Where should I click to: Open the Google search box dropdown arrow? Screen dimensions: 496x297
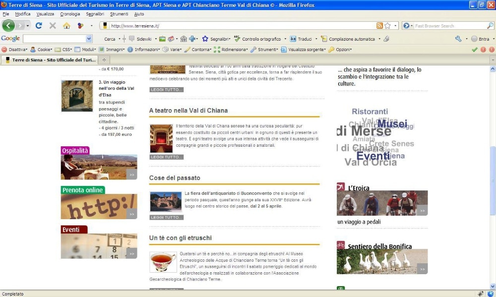click(89, 39)
